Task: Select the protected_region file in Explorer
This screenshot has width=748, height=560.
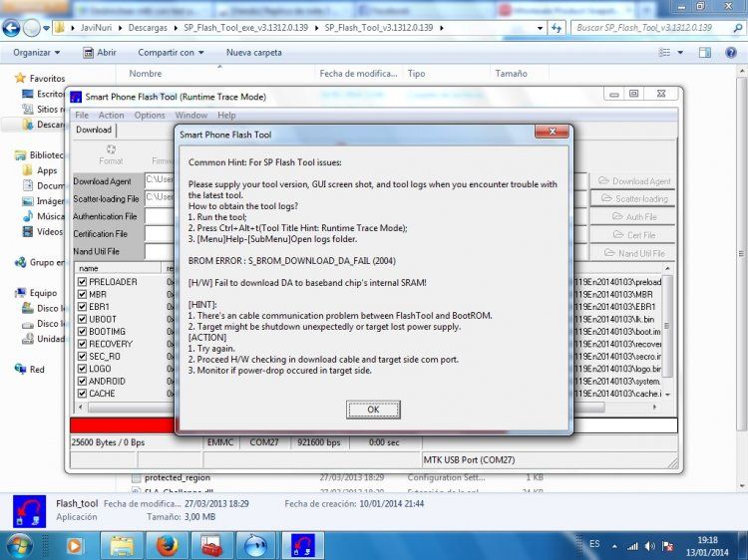Action: pyautogui.click(x=177, y=477)
